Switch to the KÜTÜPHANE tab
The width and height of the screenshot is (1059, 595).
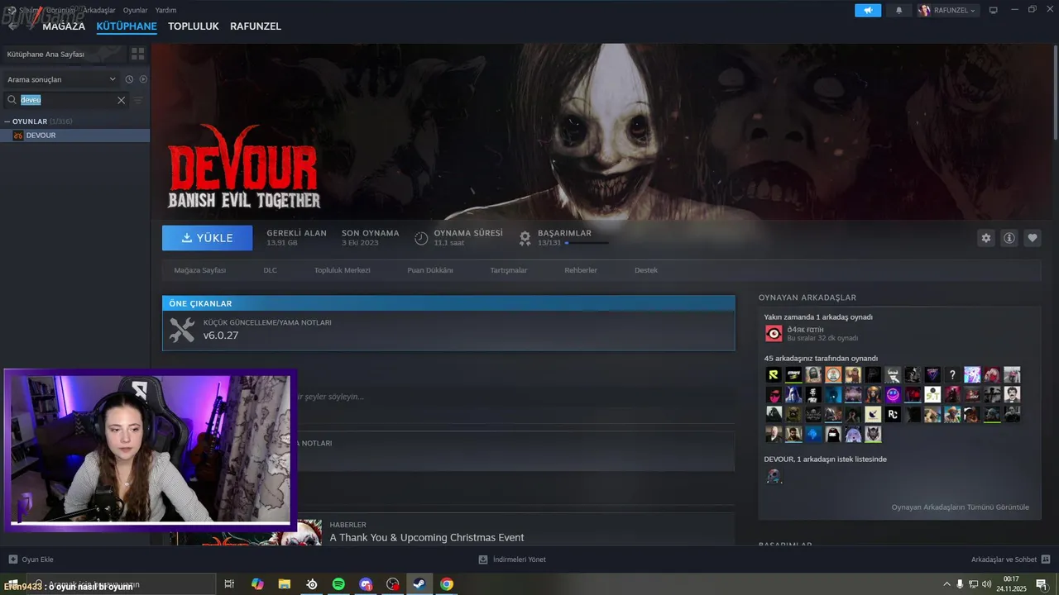(127, 26)
